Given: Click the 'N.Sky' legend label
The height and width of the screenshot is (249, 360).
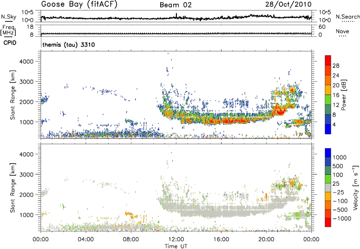Looking at the screenshot, I should click(9, 17).
